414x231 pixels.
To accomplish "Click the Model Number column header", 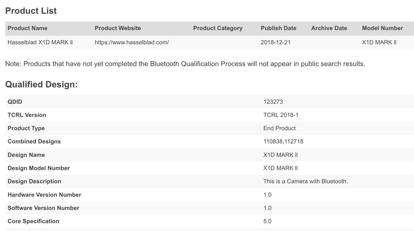I will [382, 28].
